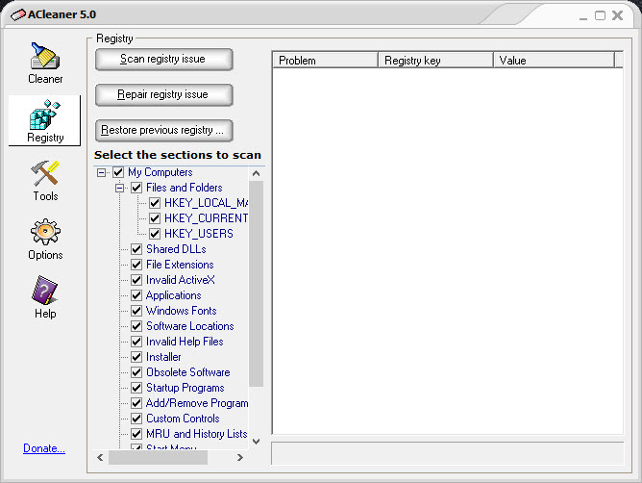Uncheck Invalid Help Files checkbox
The image size is (642, 483).
tap(136, 342)
